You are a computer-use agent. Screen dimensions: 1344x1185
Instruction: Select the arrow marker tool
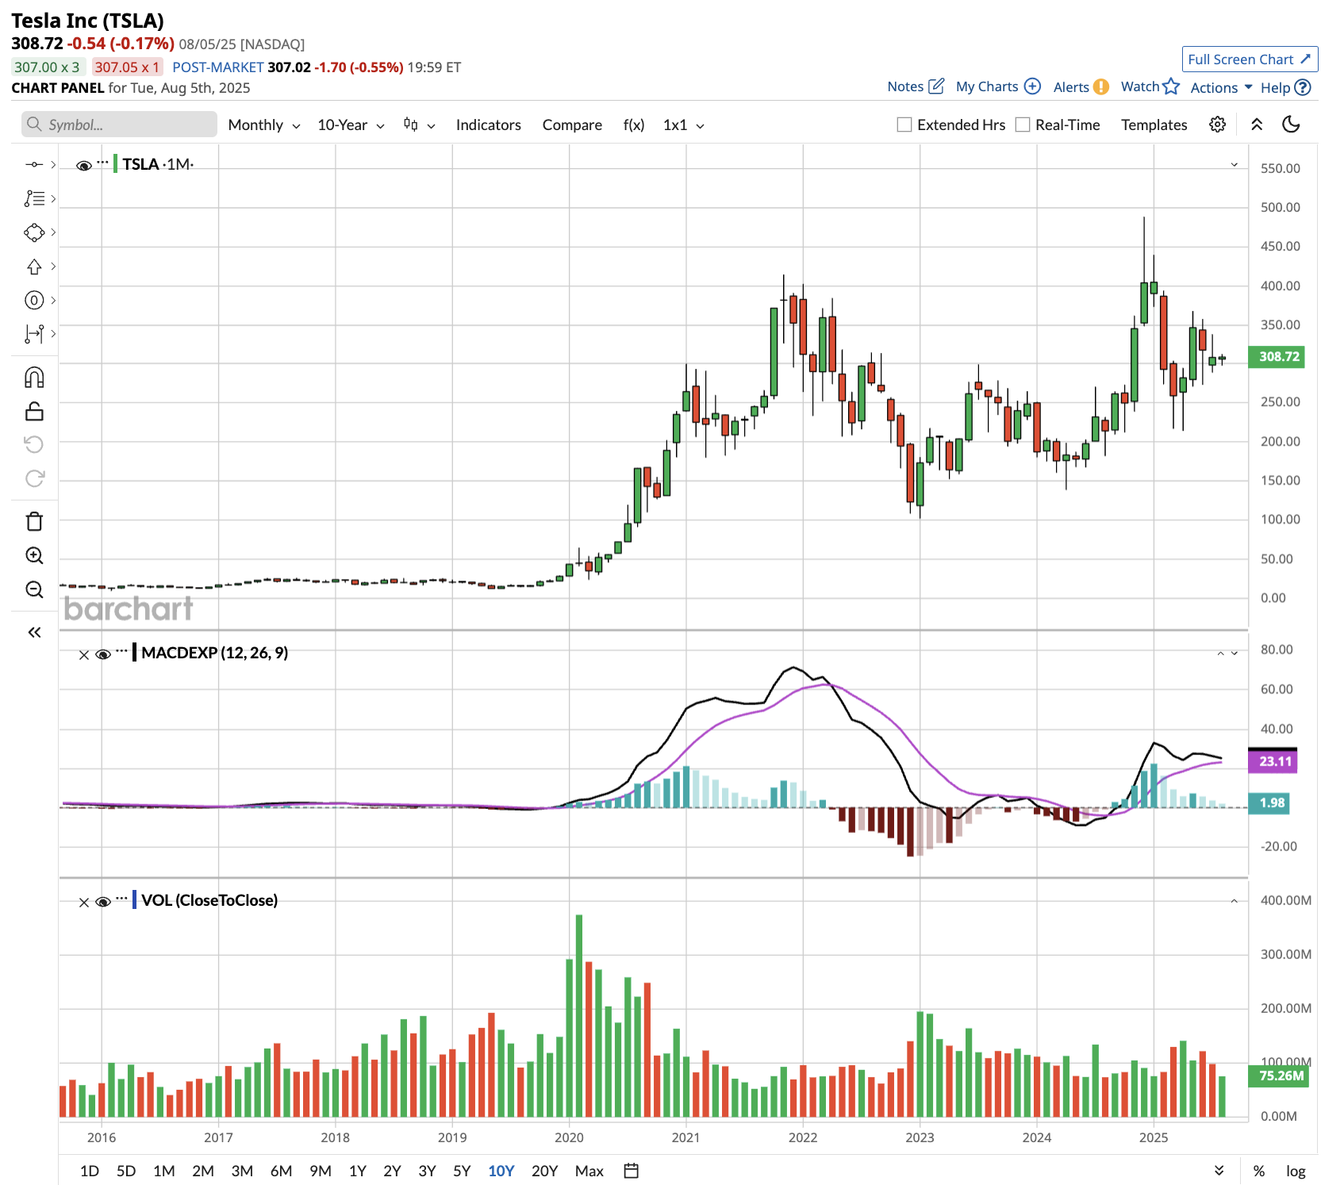click(x=34, y=267)
